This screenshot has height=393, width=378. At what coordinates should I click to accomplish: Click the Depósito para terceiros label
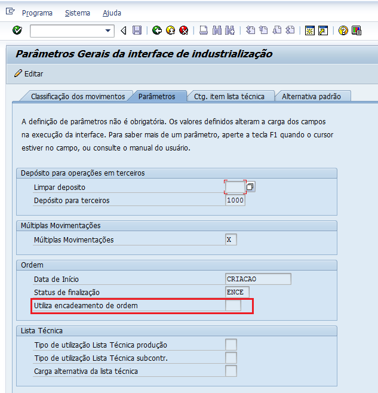tap(72, 201)
